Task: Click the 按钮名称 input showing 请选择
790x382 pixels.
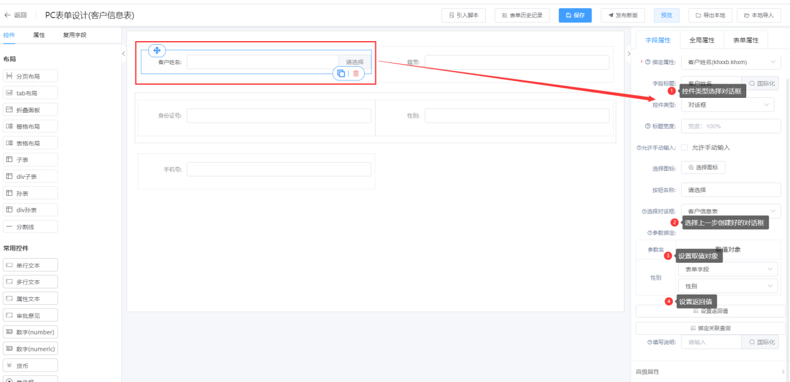Action: (731, 189)
